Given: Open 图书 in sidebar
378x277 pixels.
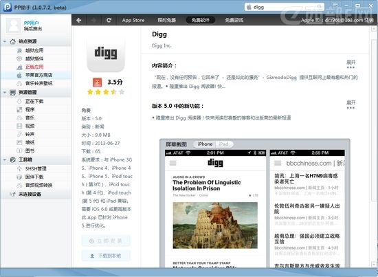Looking at the screenshot, I should pos(30,151).
